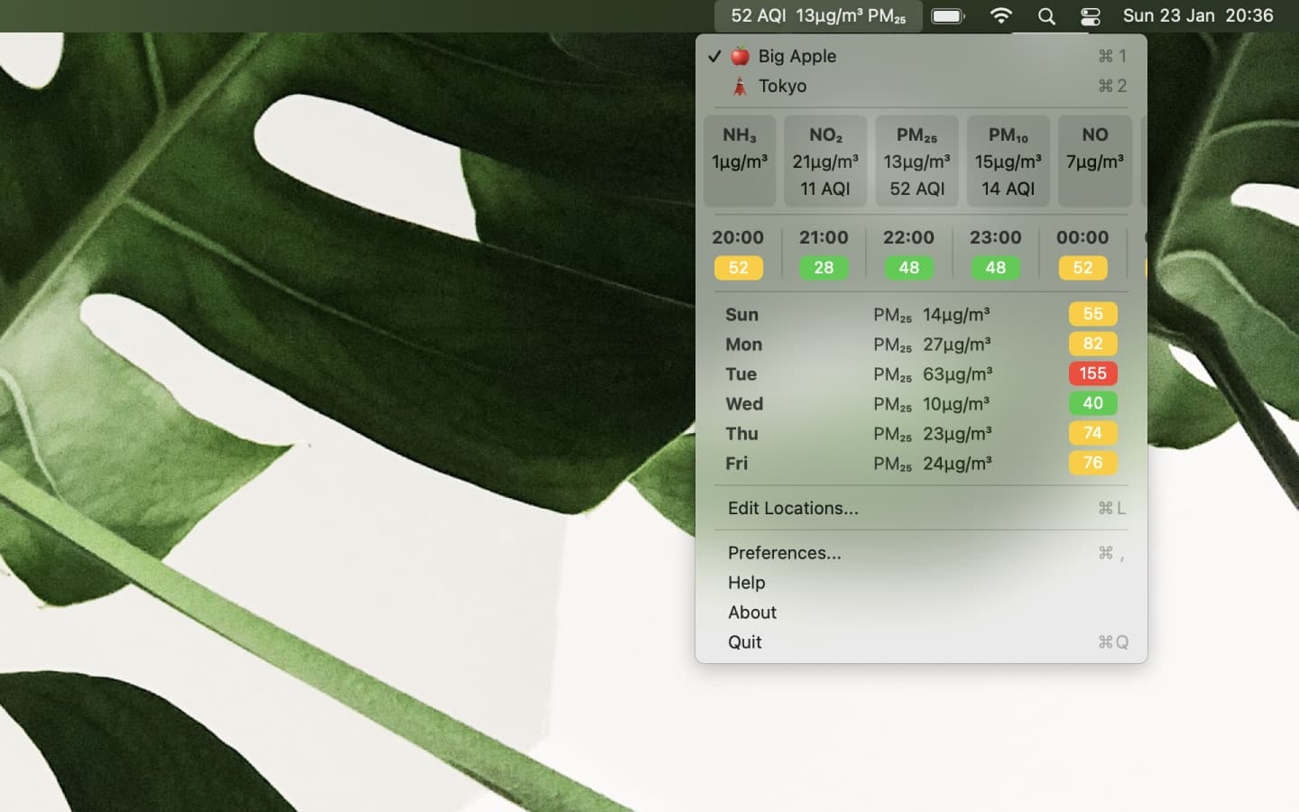This screenshot has width=1299, height=812.
Task: Select the NH₃ pollutant tile
Action: (x=739, y=161)
